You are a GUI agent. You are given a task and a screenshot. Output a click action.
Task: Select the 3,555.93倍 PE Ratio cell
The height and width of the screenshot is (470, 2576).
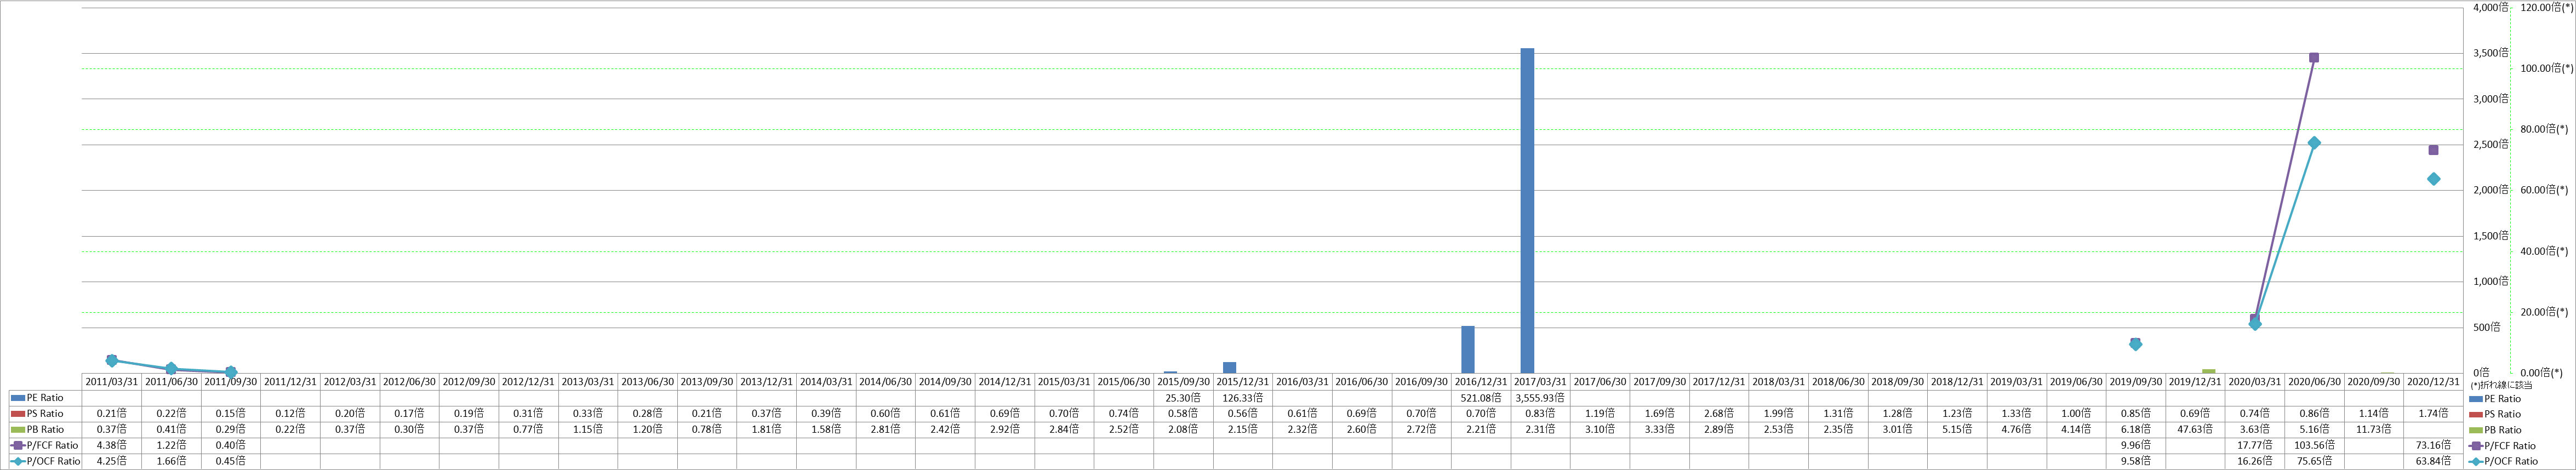[1540, 398]
